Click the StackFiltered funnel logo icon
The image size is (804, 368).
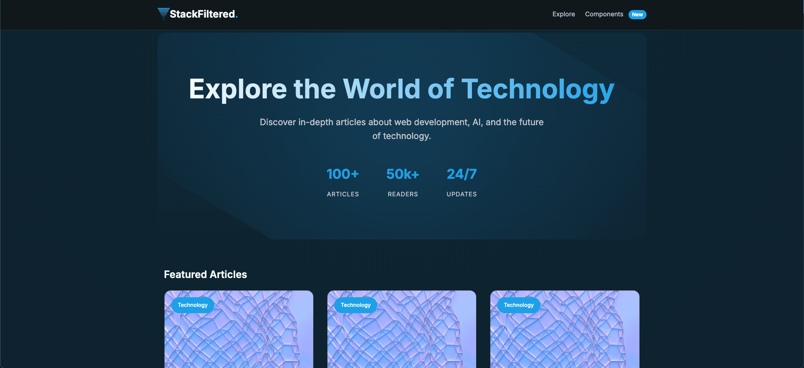pos(163,14)
